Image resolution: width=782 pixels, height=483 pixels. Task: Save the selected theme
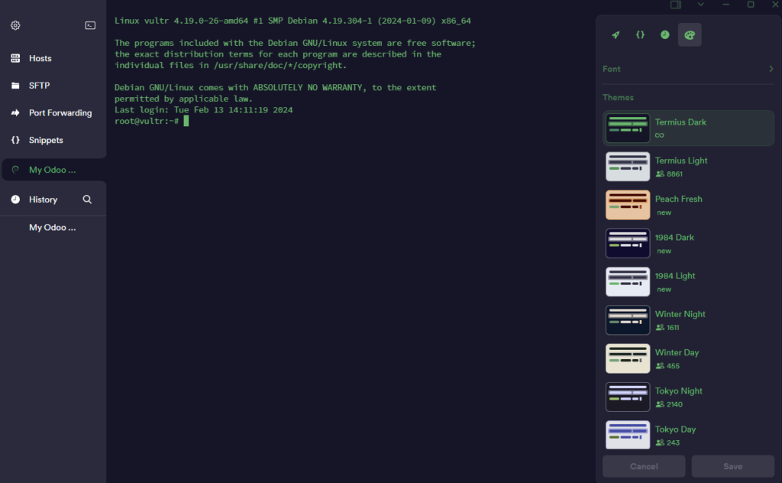pyautogui.click(x=732, y=466)
